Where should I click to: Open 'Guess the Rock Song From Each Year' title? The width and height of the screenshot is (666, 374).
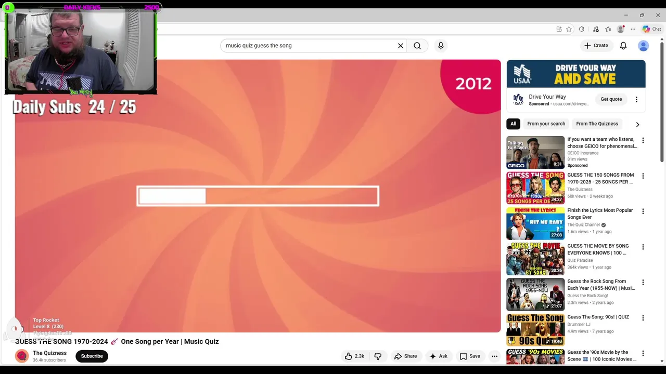point(601,285)
